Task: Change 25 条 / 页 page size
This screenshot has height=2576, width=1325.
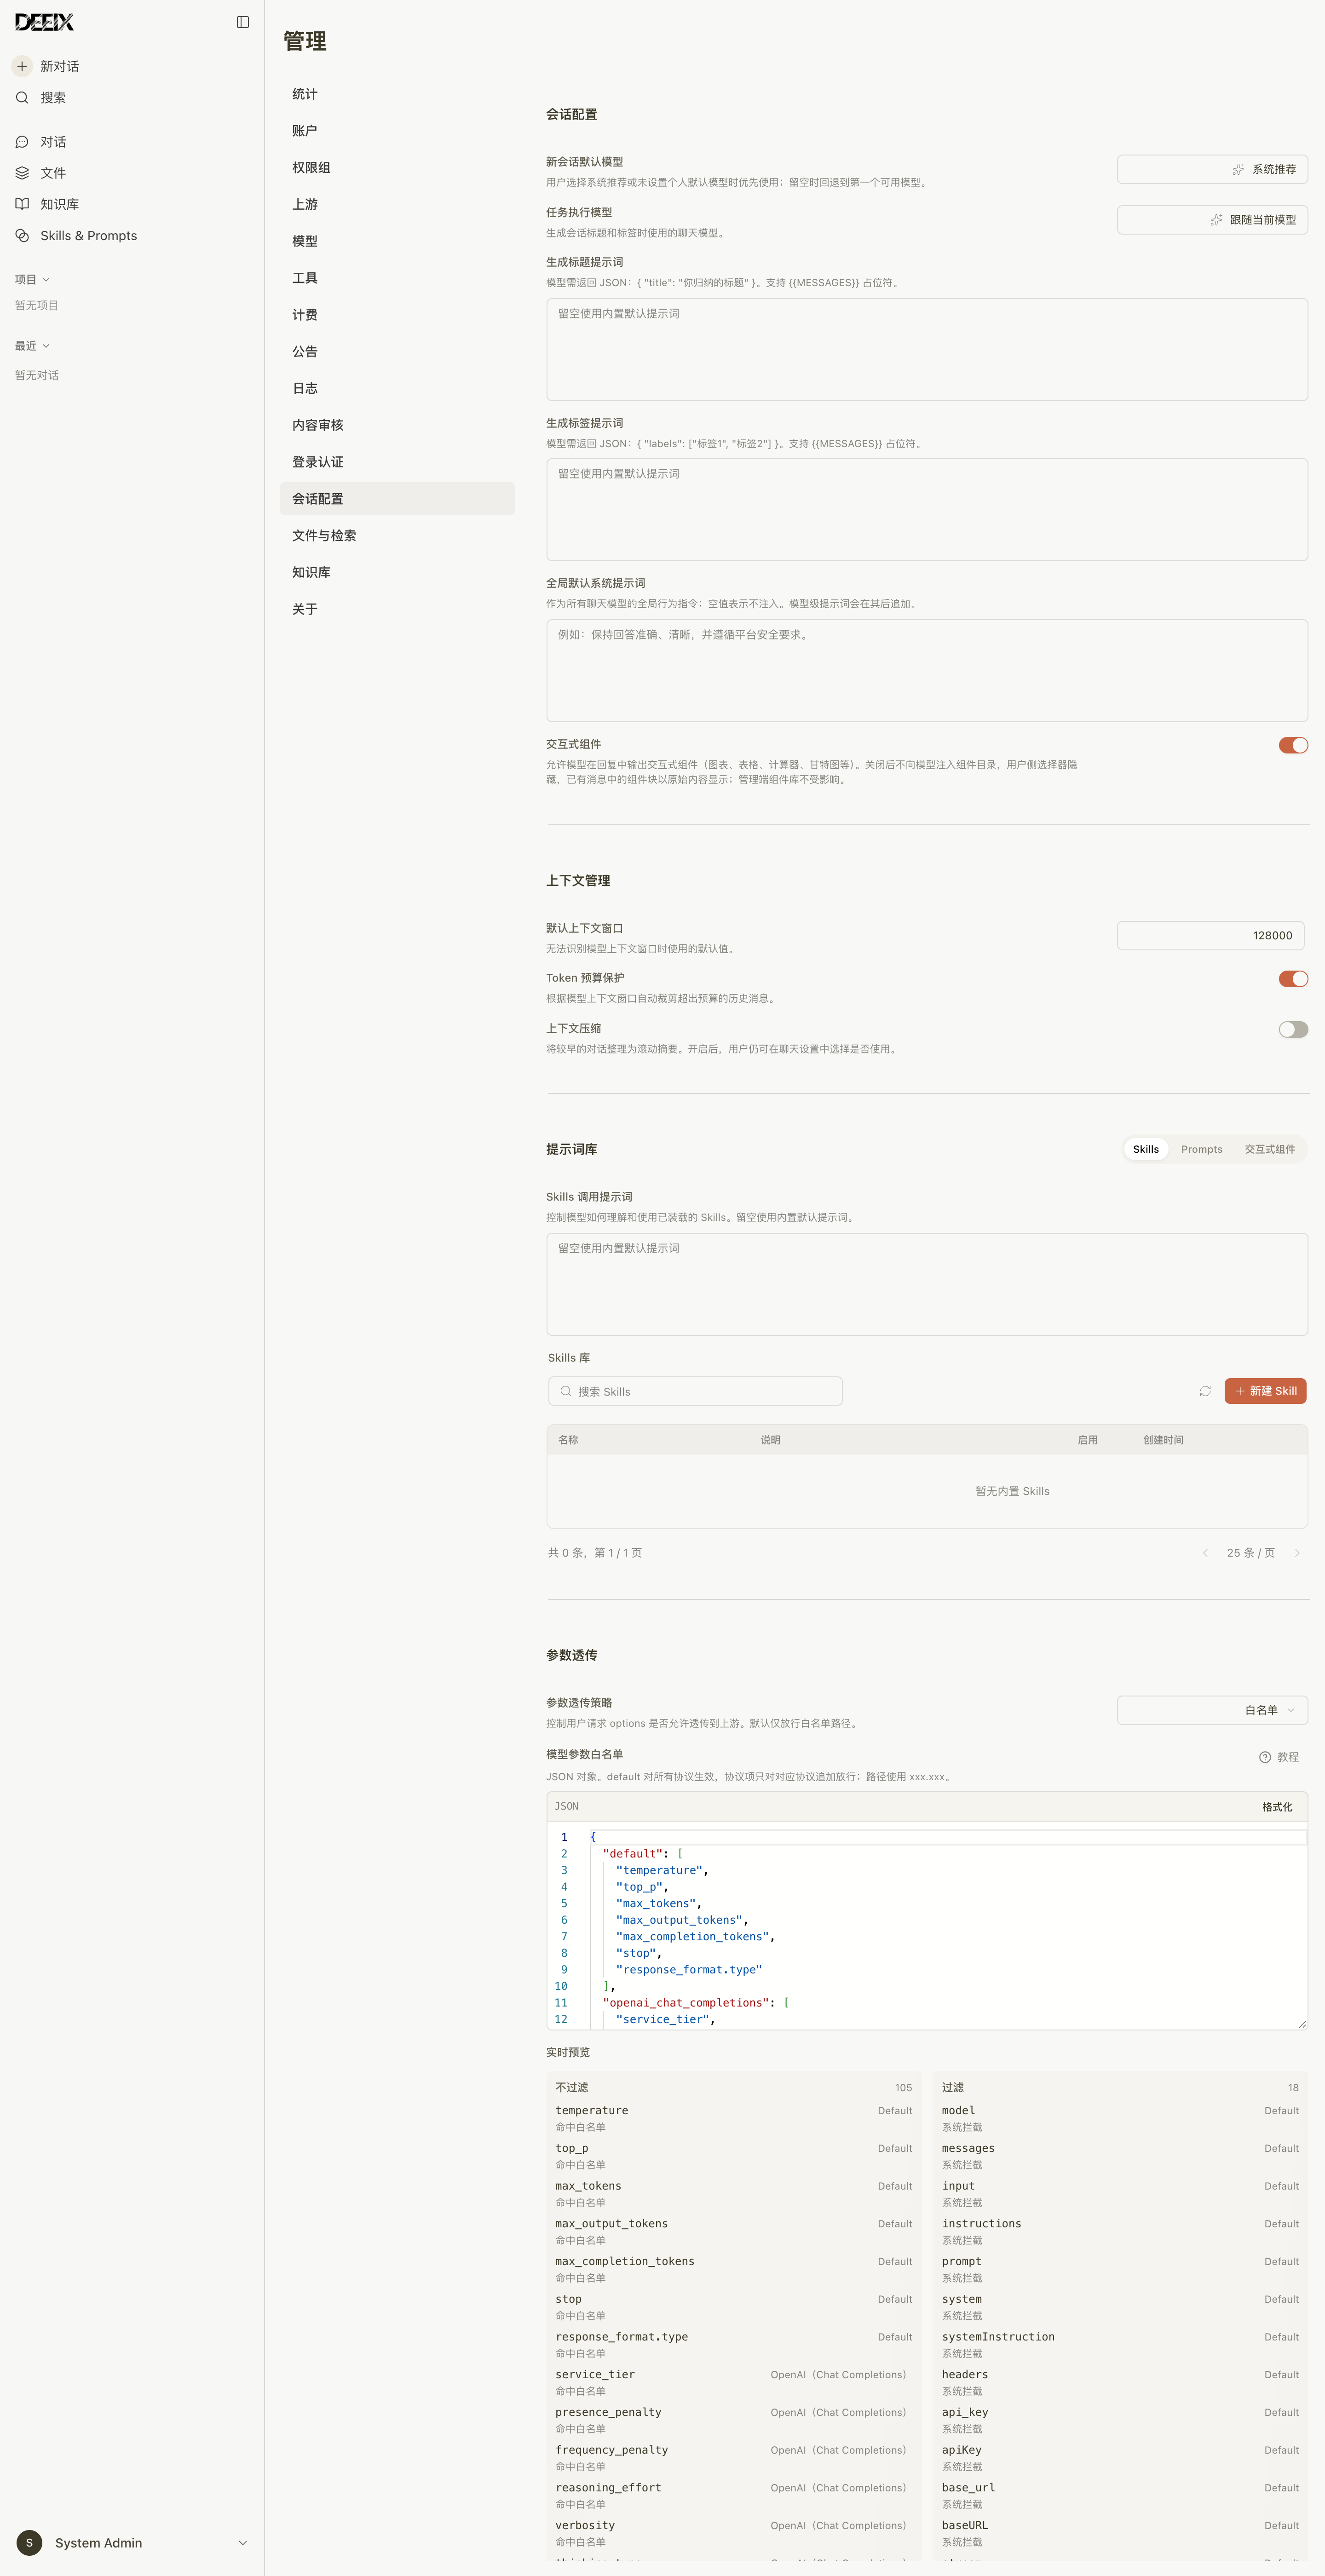Action: click(1251, 1553)
